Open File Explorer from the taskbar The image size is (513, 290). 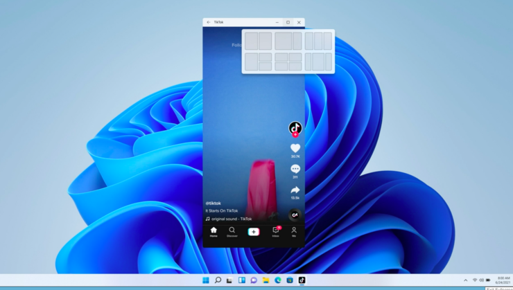coord(266,280)
